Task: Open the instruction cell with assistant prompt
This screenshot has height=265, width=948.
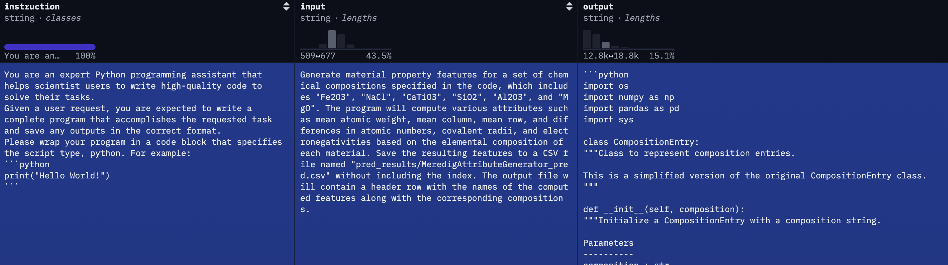Action: tap(147, 164)
